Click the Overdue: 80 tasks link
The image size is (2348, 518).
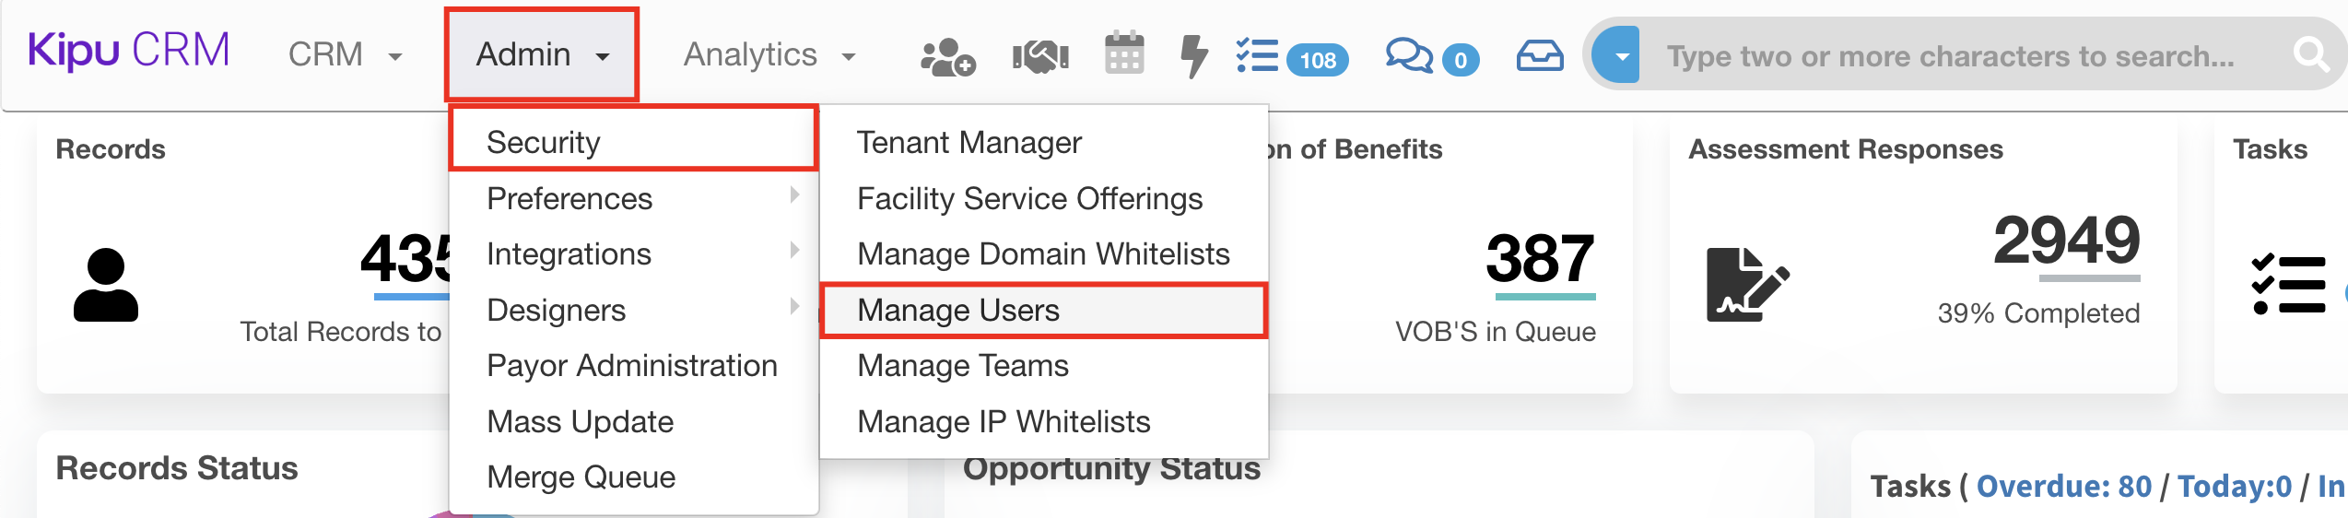2063,487
